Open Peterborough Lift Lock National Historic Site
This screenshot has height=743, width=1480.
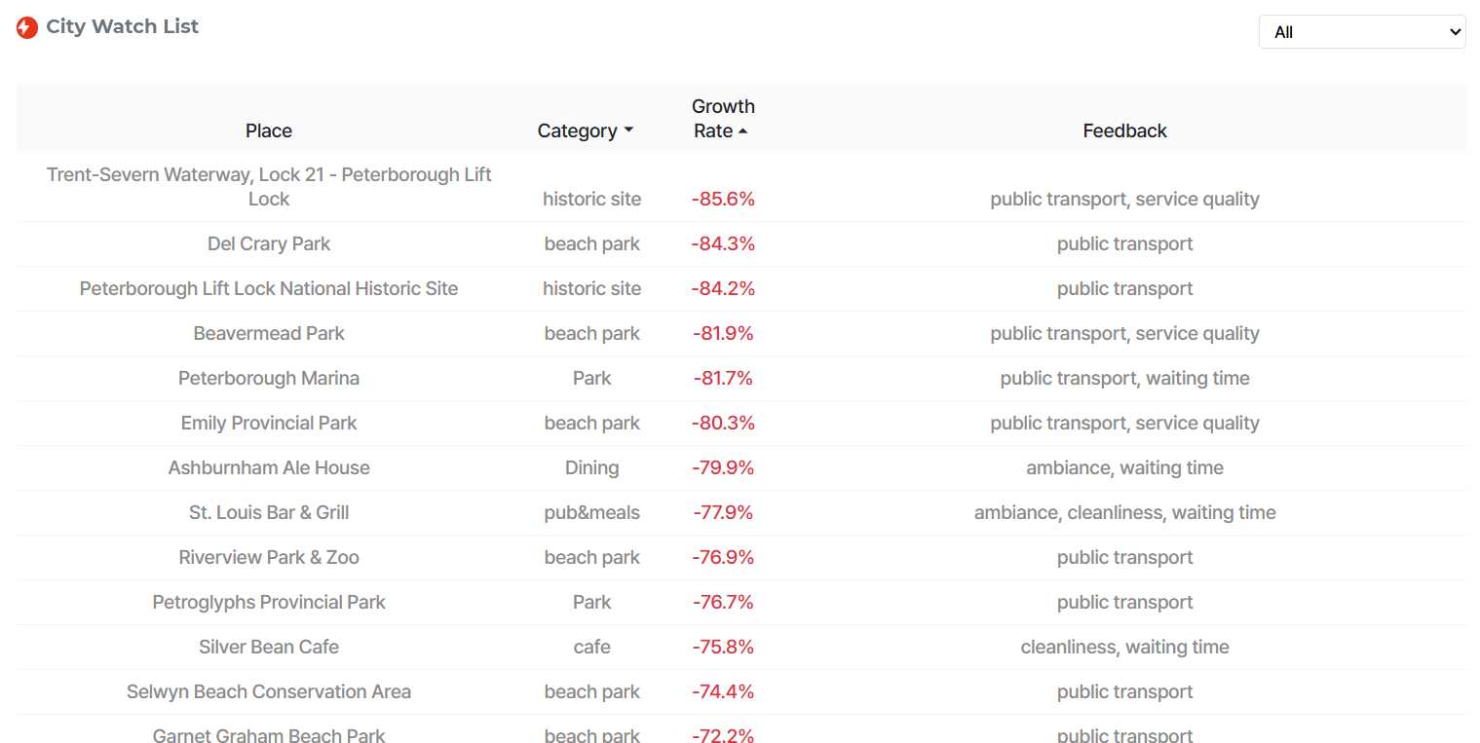click(269, 288)
